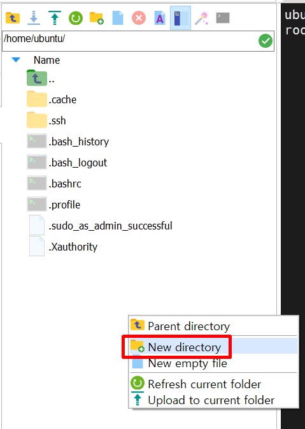Click the upload to folder toolbar icon

pos(55,18)
